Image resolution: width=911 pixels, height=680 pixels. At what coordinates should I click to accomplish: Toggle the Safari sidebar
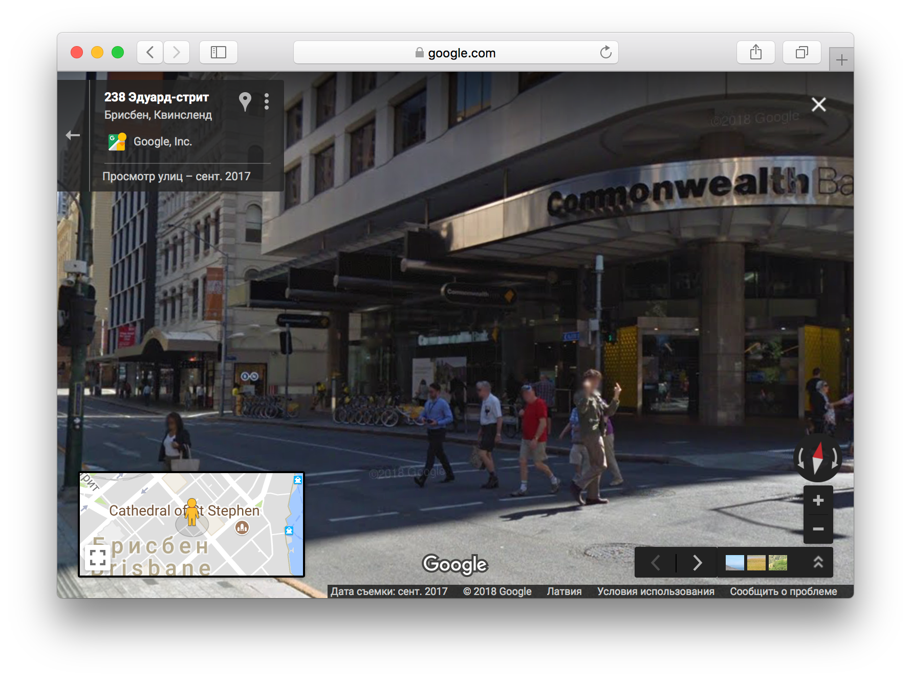[219, 52]
